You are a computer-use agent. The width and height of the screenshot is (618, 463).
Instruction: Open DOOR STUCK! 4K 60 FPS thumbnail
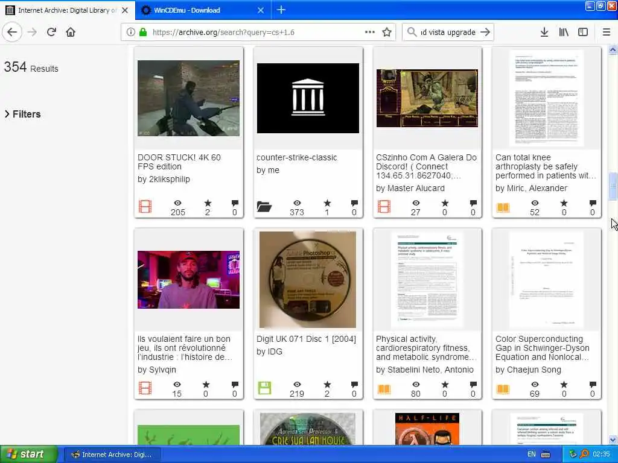(188, 98)
